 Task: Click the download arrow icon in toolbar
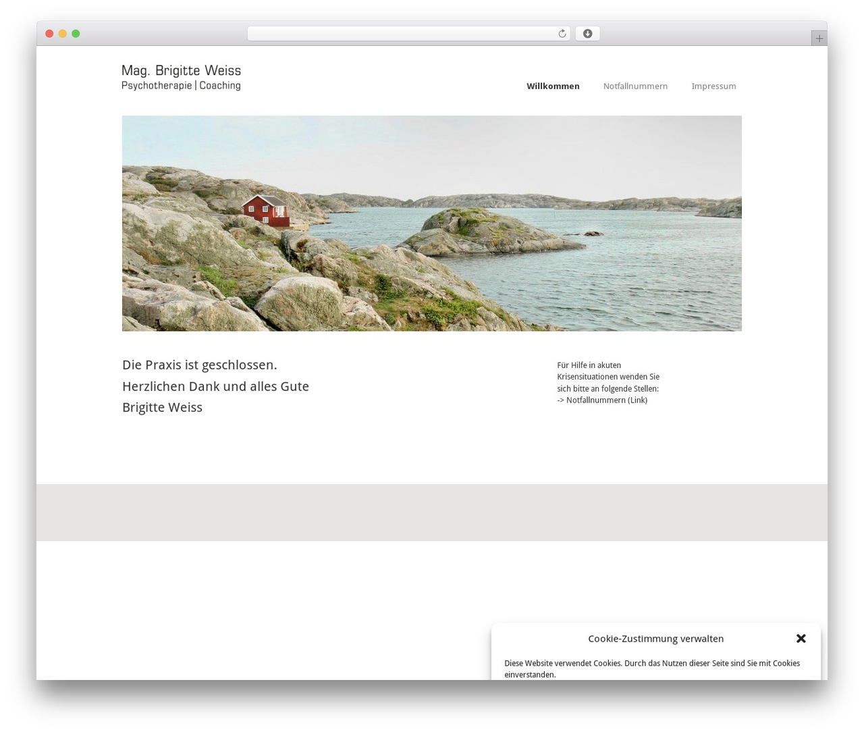[x=587, y=34]
